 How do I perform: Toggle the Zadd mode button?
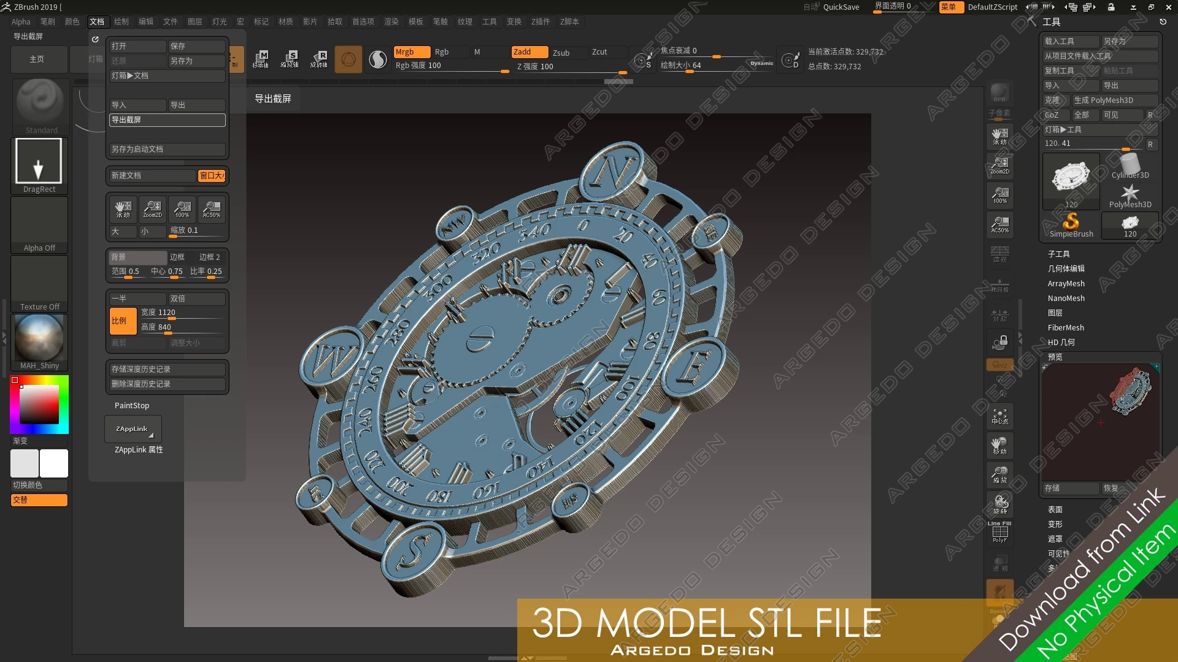click(x=530, y=52)
